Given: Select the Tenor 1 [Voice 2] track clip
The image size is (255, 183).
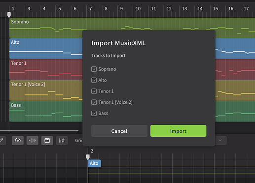Looking at the screenshot, I should tap(46, 91).
